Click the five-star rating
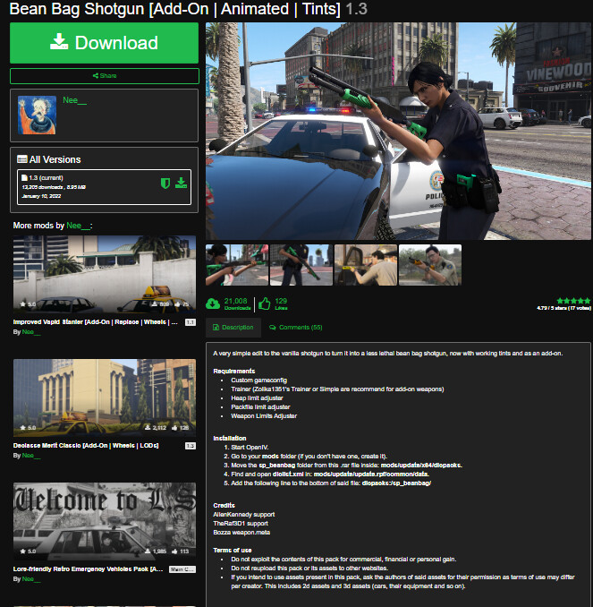Viewport: 593px width, 607px height. 573,301
